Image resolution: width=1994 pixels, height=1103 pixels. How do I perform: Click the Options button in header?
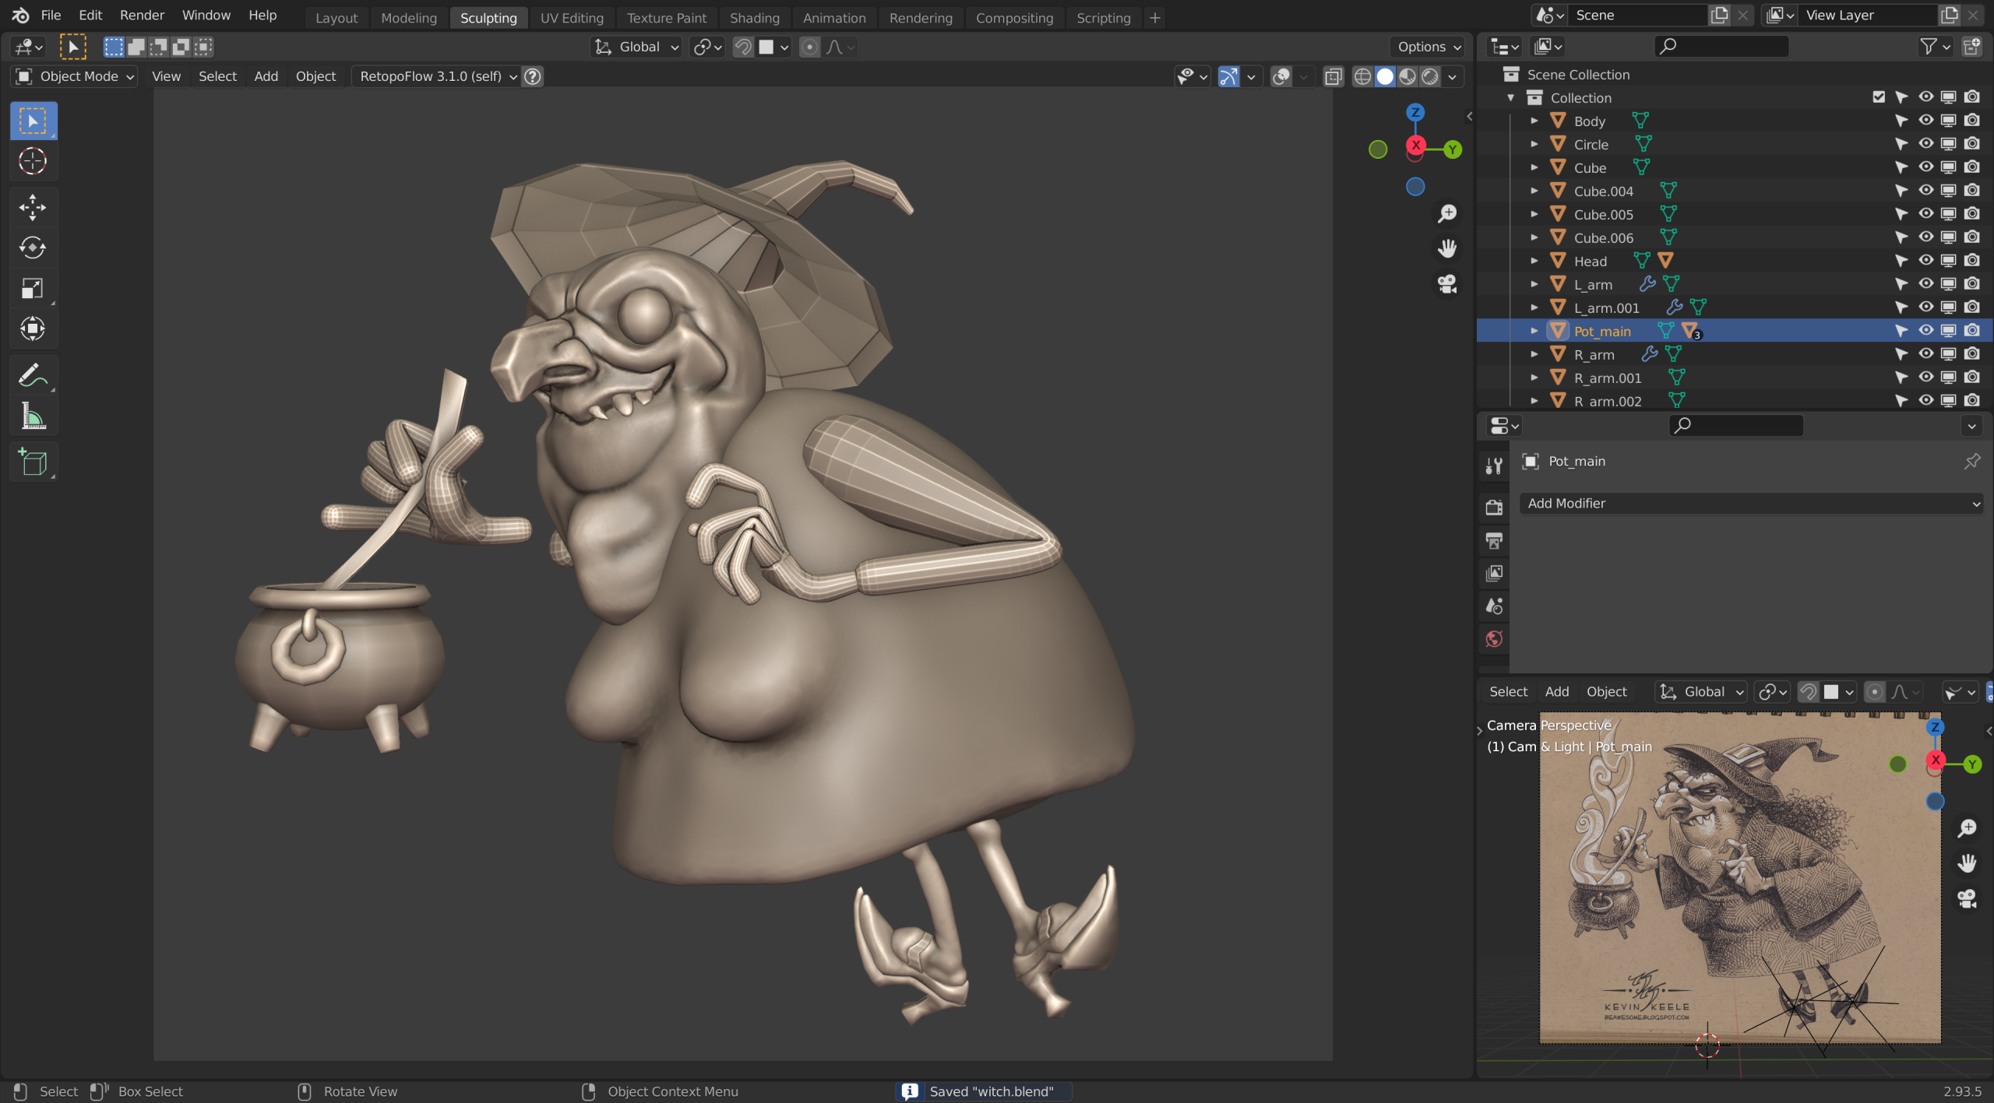[1429, 47]
